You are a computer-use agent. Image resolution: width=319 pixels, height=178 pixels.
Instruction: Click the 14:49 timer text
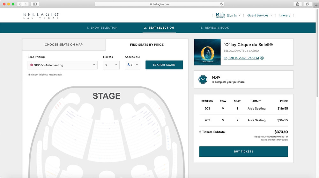pyautogui.click(x=216, y=77)
